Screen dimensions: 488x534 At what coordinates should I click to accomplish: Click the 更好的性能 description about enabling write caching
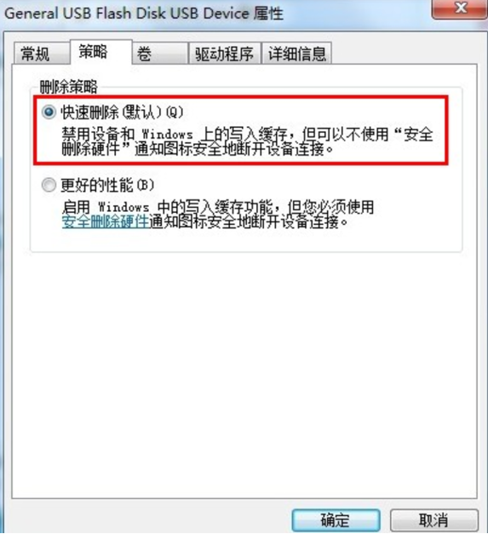218,215
